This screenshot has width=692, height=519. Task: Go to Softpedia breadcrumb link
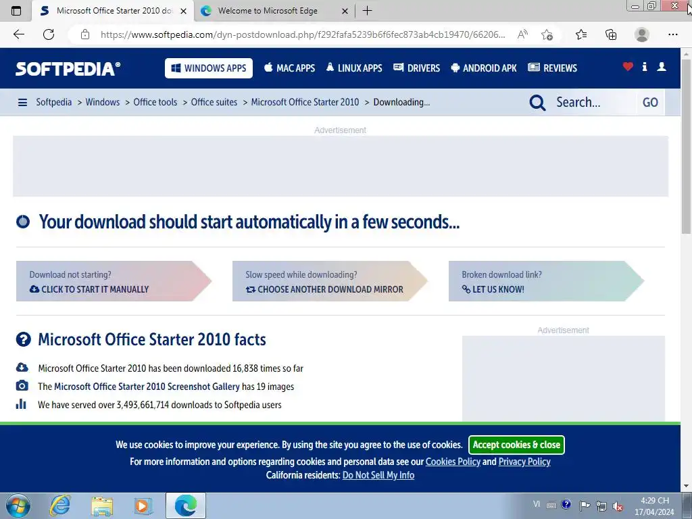coord(53,102)
